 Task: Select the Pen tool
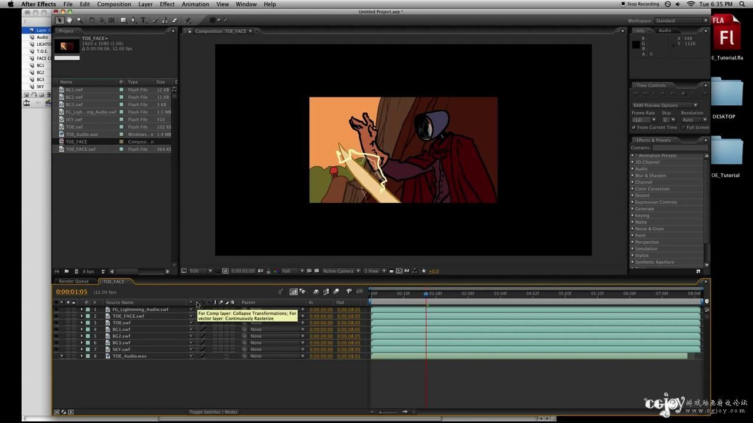click(x=133, y=20)
